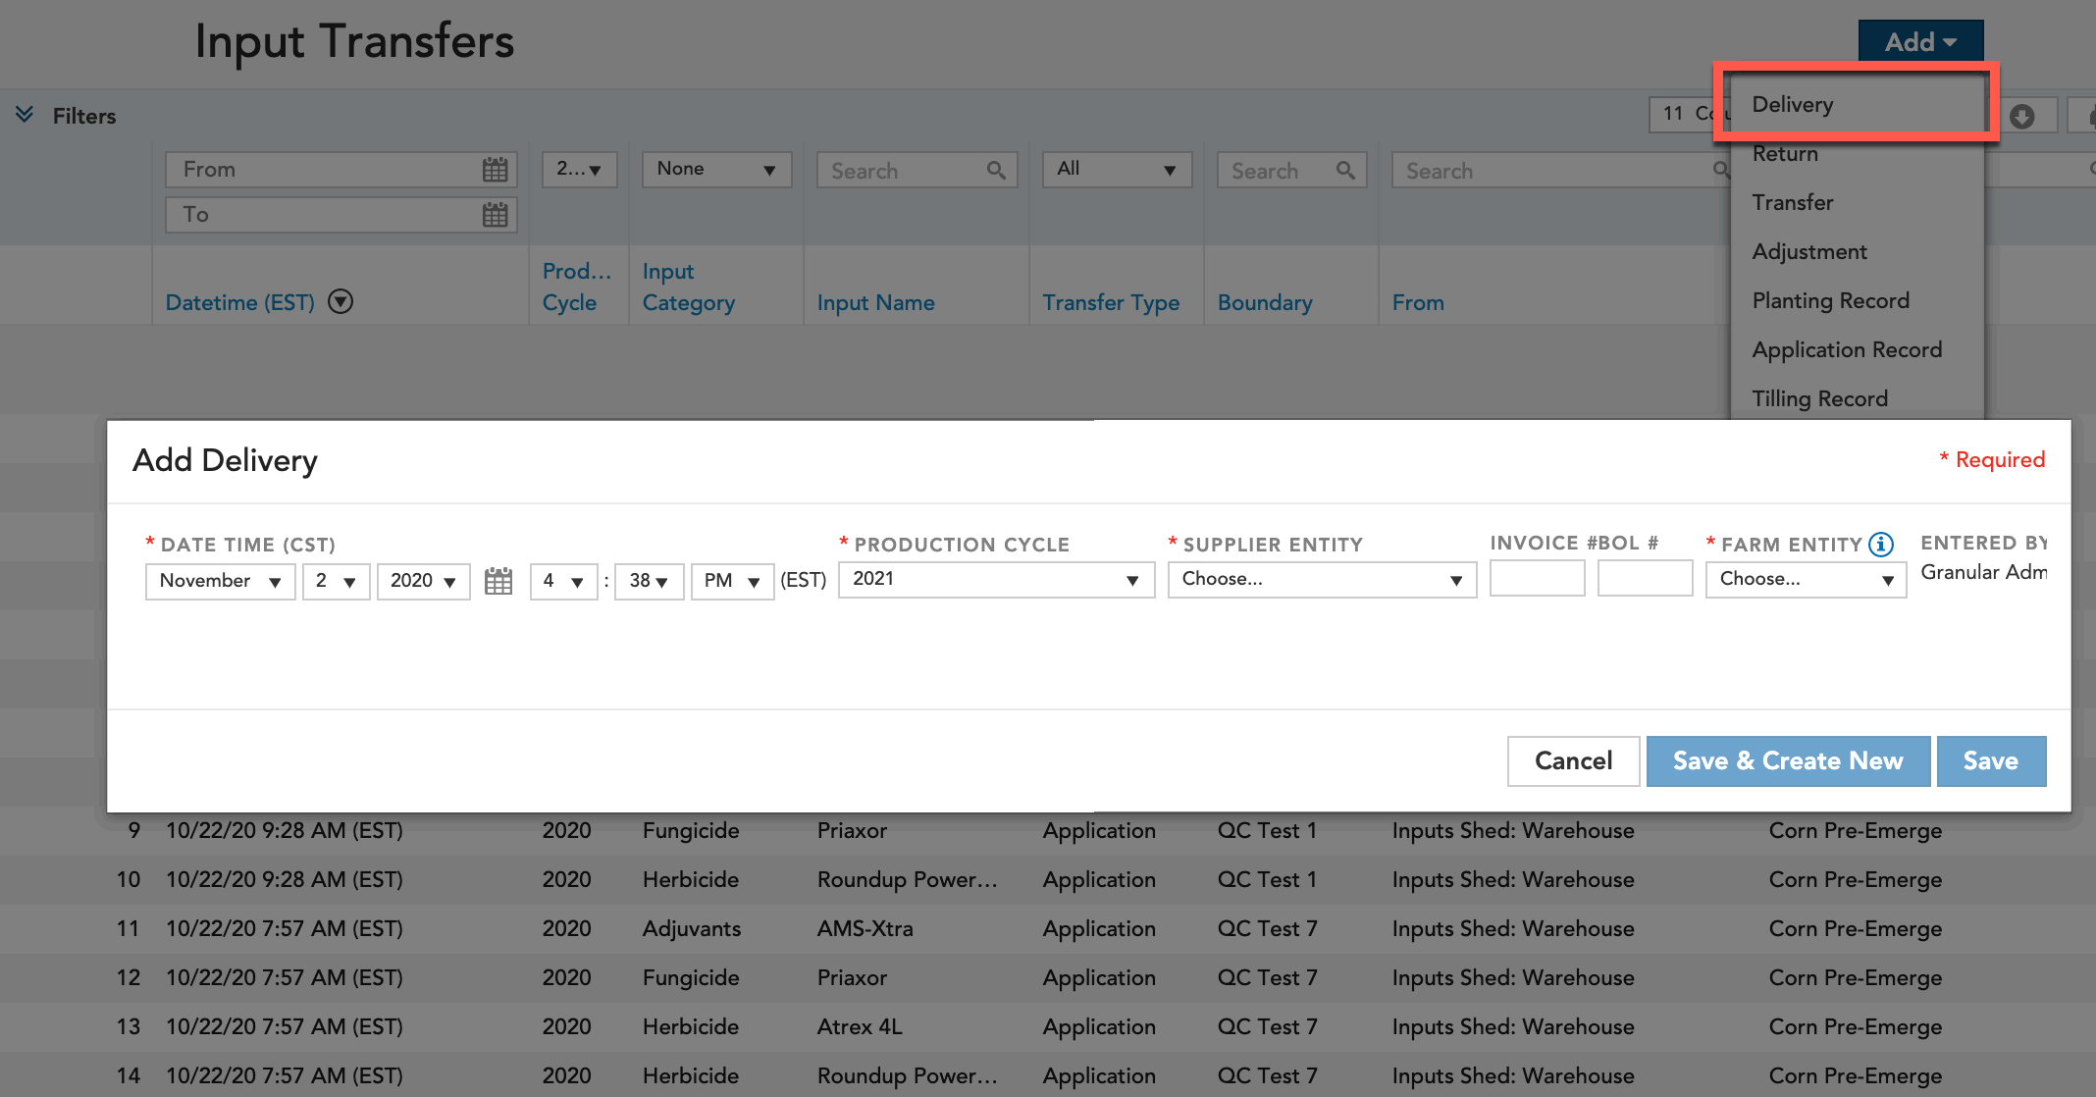The width and height of the screenshot is (2096, 1097).
Task: Select Transfer from the Add menu
Action: coord(1857,202)
